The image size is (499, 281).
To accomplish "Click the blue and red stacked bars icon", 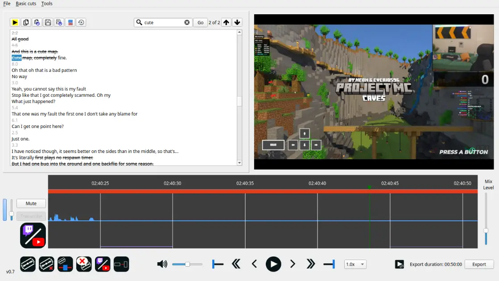I will point(70,22).
